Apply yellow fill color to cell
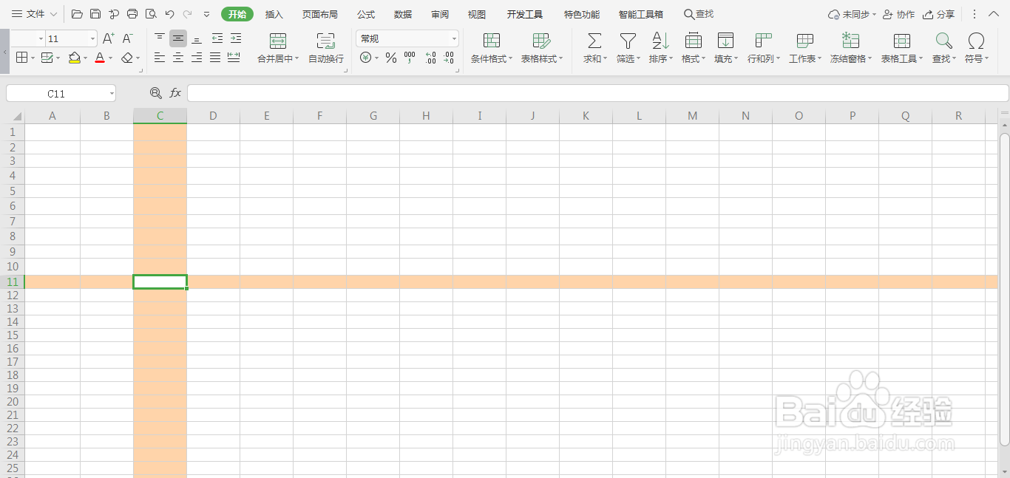The width and height of the screenshot is (1010, 478). (x=74, y=58)
